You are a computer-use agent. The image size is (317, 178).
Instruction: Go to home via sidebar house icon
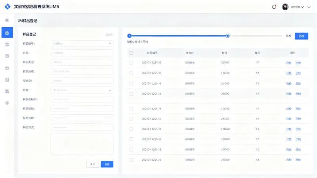(x=7, y=20)
